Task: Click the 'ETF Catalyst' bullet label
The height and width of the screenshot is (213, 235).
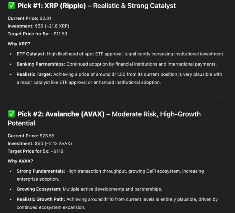Action: 31,54
